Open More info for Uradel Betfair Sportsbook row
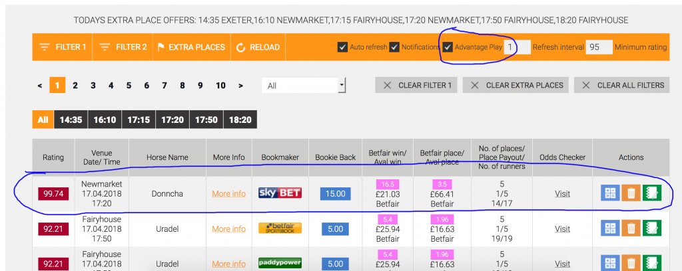Viewport: 682px width, 271px height. pos(229,229)
